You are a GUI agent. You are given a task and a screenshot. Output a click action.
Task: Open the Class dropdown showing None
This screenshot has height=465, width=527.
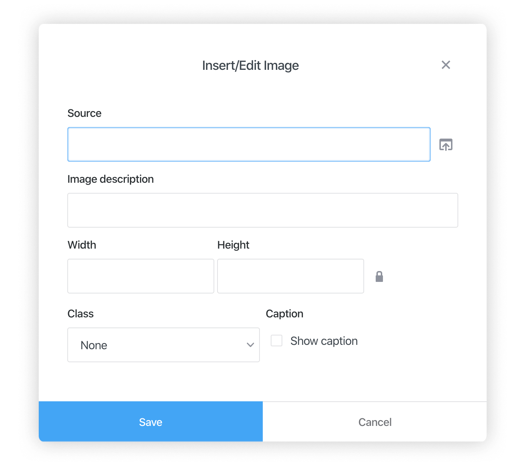pos(164,345)
